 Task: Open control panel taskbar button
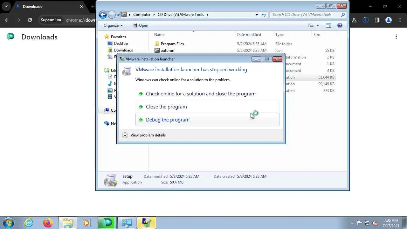127,223
